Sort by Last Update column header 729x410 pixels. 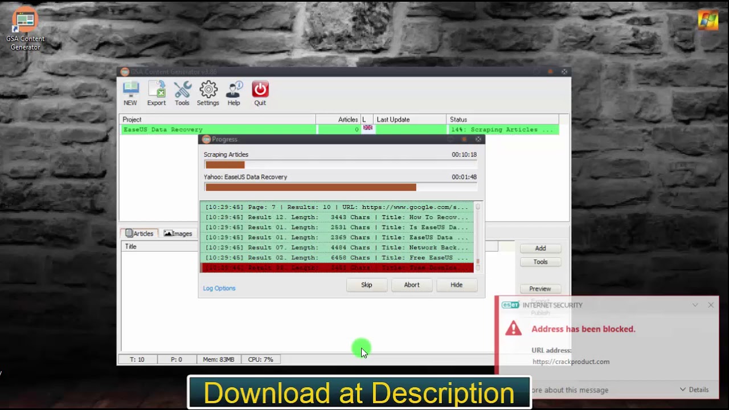click(x=409, y=120)
